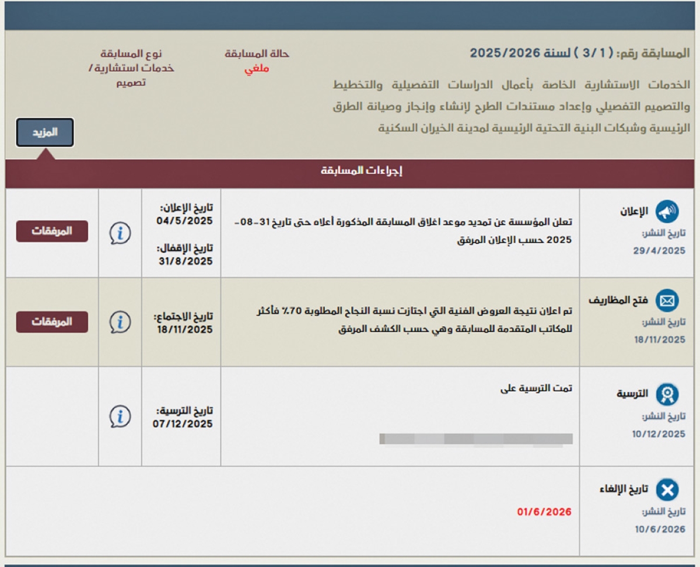Click the info icon in the الترسية row
This screenshot has height=567, width=700.
120,416
